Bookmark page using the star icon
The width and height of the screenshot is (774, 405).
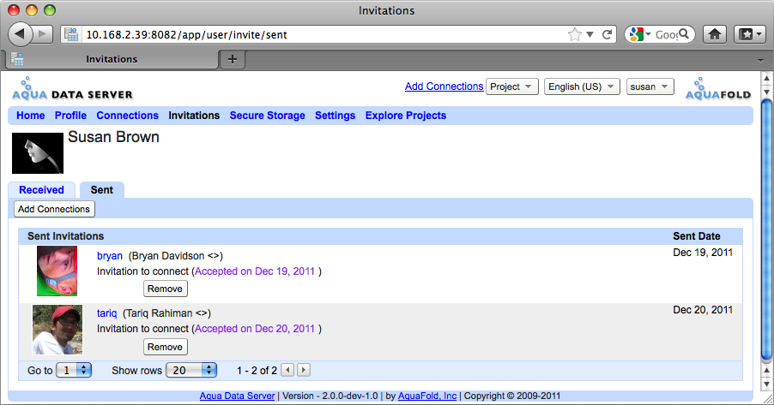[575, 34]
